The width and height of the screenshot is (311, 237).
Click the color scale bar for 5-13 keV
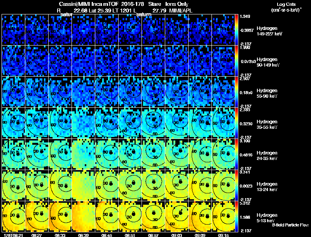click(236, 216)
